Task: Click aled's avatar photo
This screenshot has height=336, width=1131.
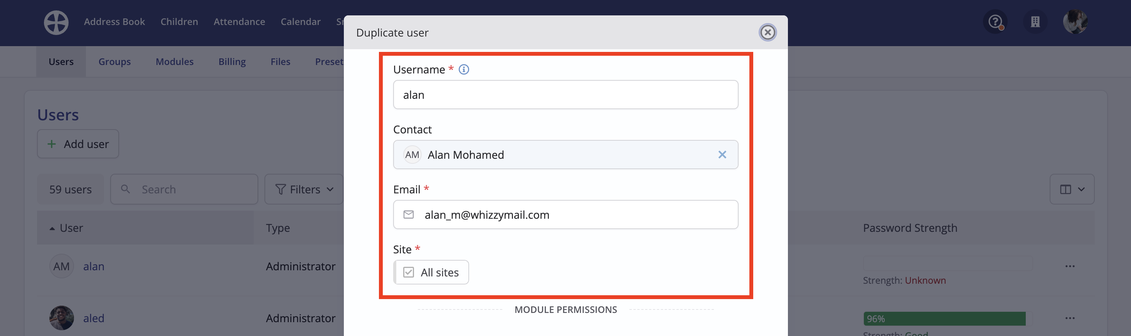Action: (61, 318)
